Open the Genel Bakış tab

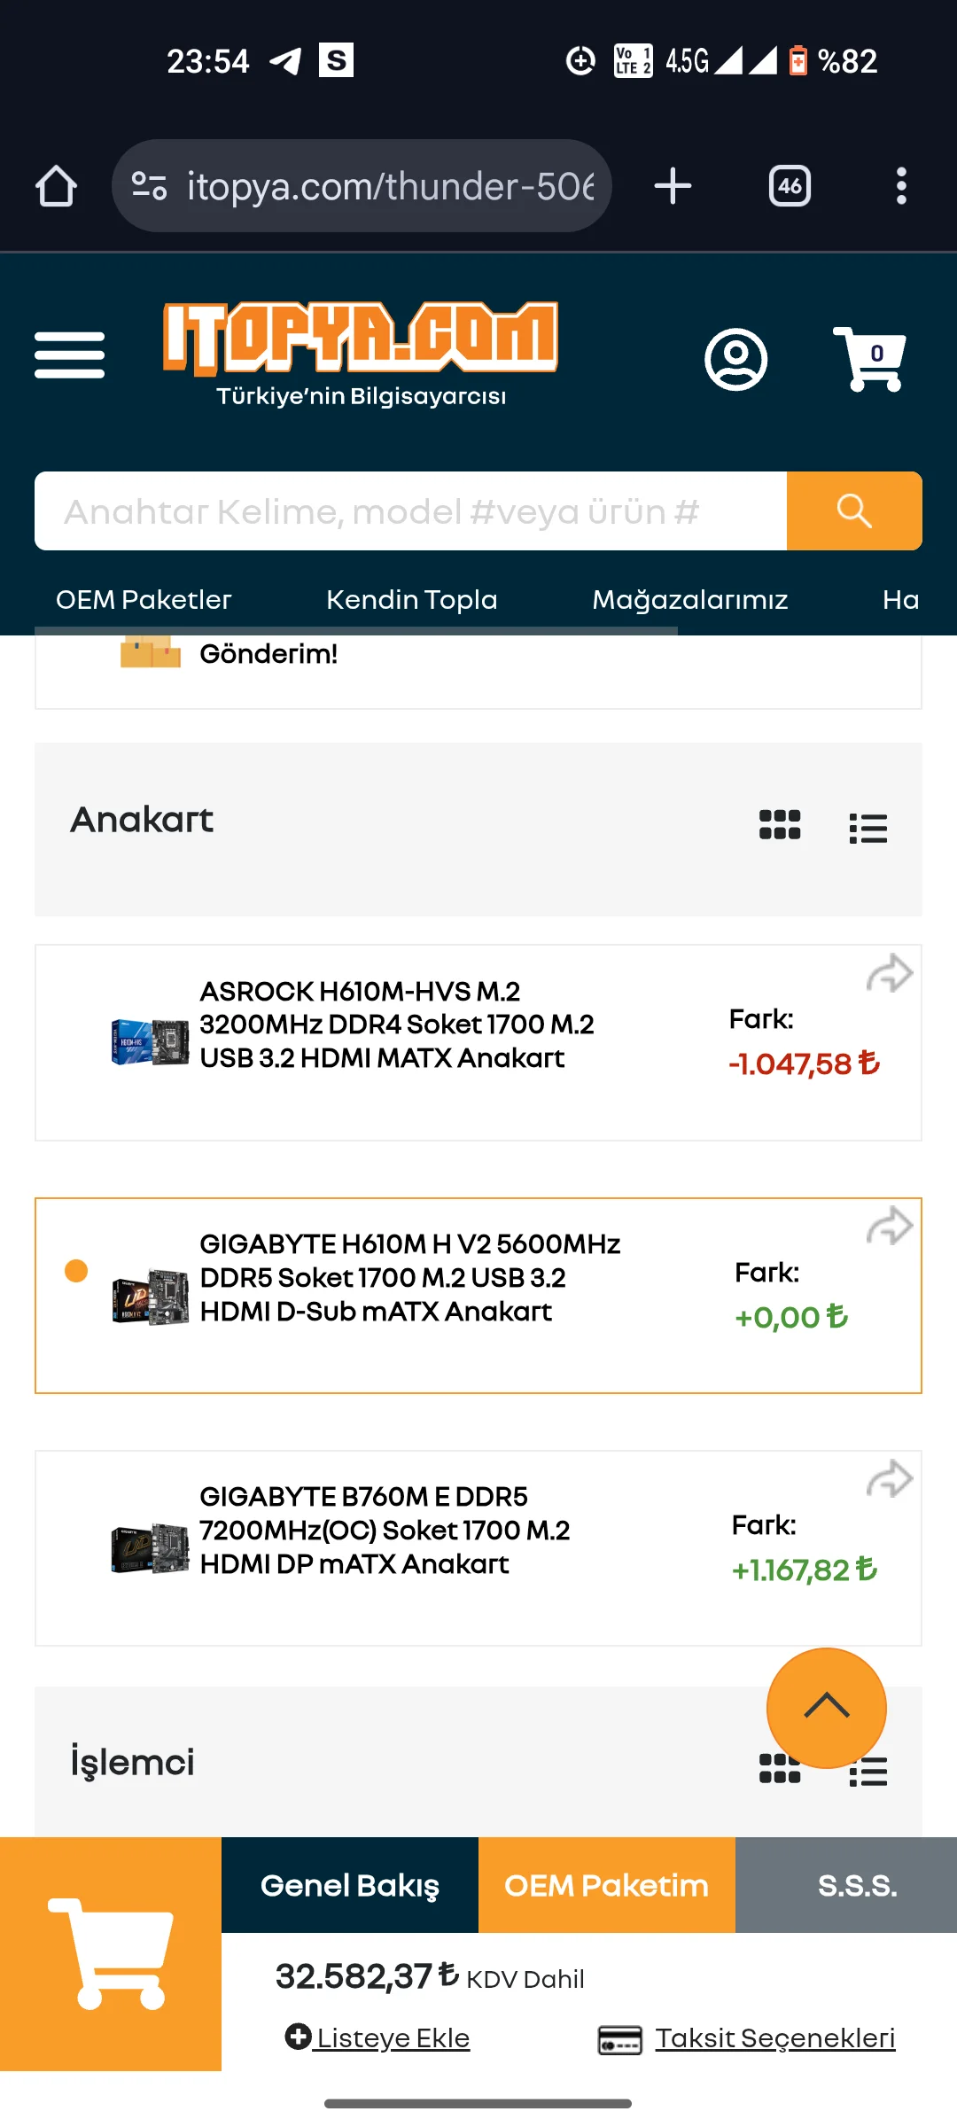tap(350, 1885)
